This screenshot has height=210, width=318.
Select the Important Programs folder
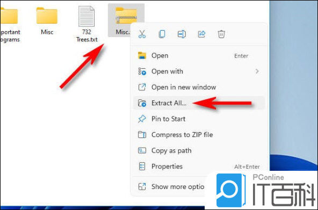[10, 24]
